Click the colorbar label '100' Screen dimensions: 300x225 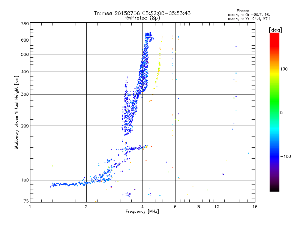(284, 69)
